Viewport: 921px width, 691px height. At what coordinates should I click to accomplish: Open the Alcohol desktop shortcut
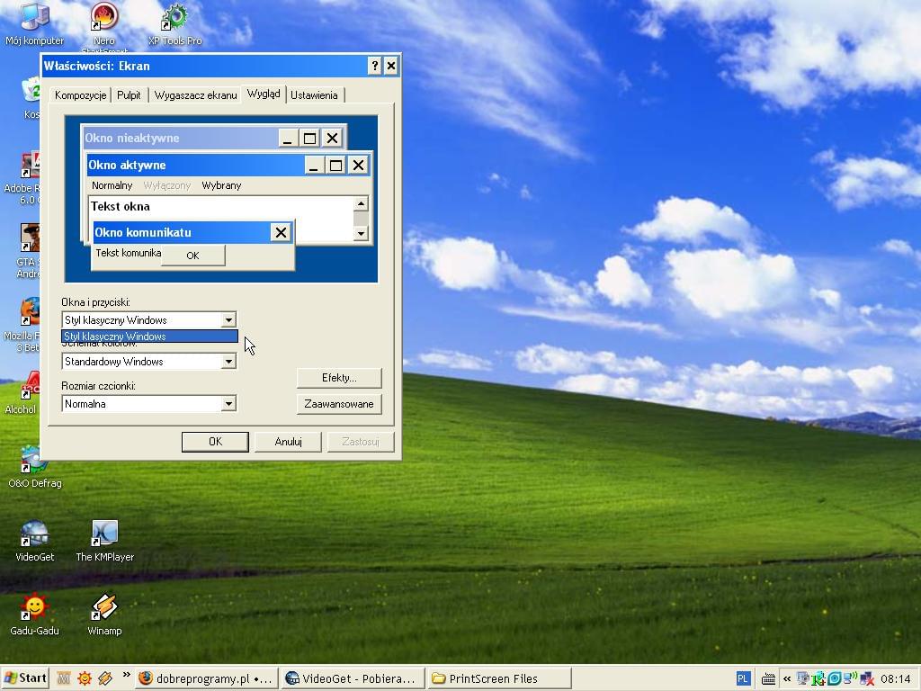tap(22, 392)
